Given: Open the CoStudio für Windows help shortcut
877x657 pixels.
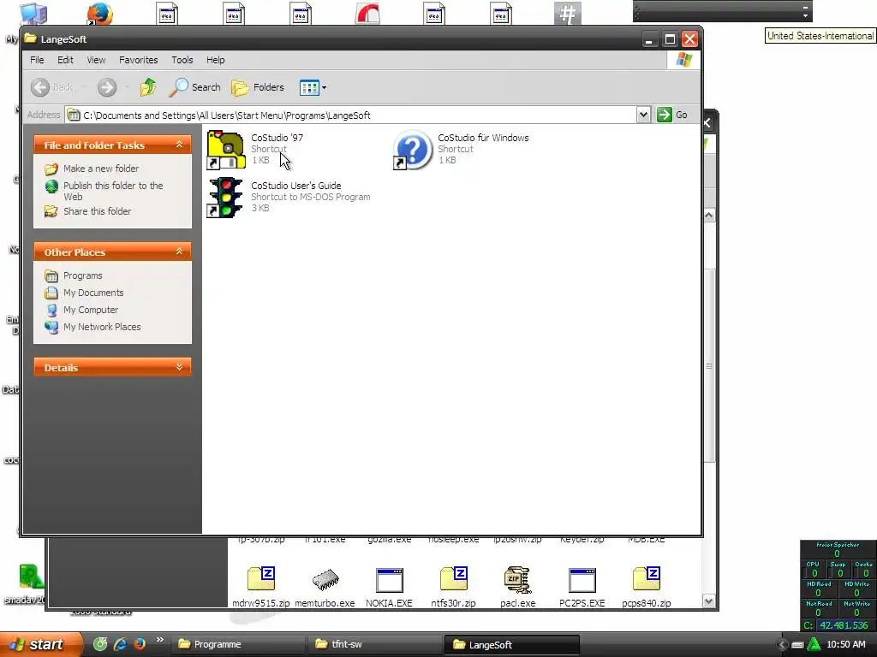Looking at the screenshot, I should 413,150.
